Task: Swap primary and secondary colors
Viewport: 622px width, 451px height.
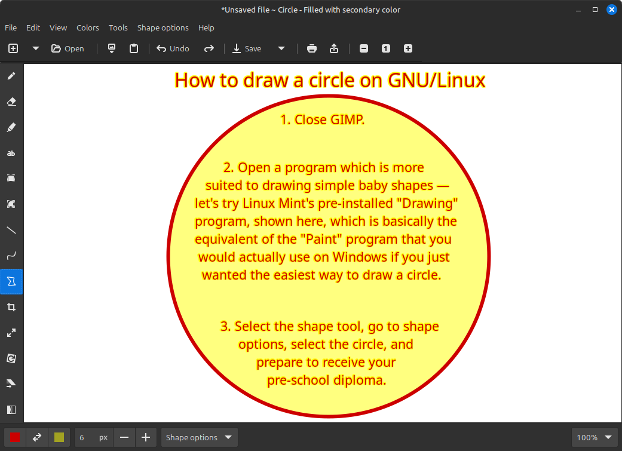Action: pos(37,437)
